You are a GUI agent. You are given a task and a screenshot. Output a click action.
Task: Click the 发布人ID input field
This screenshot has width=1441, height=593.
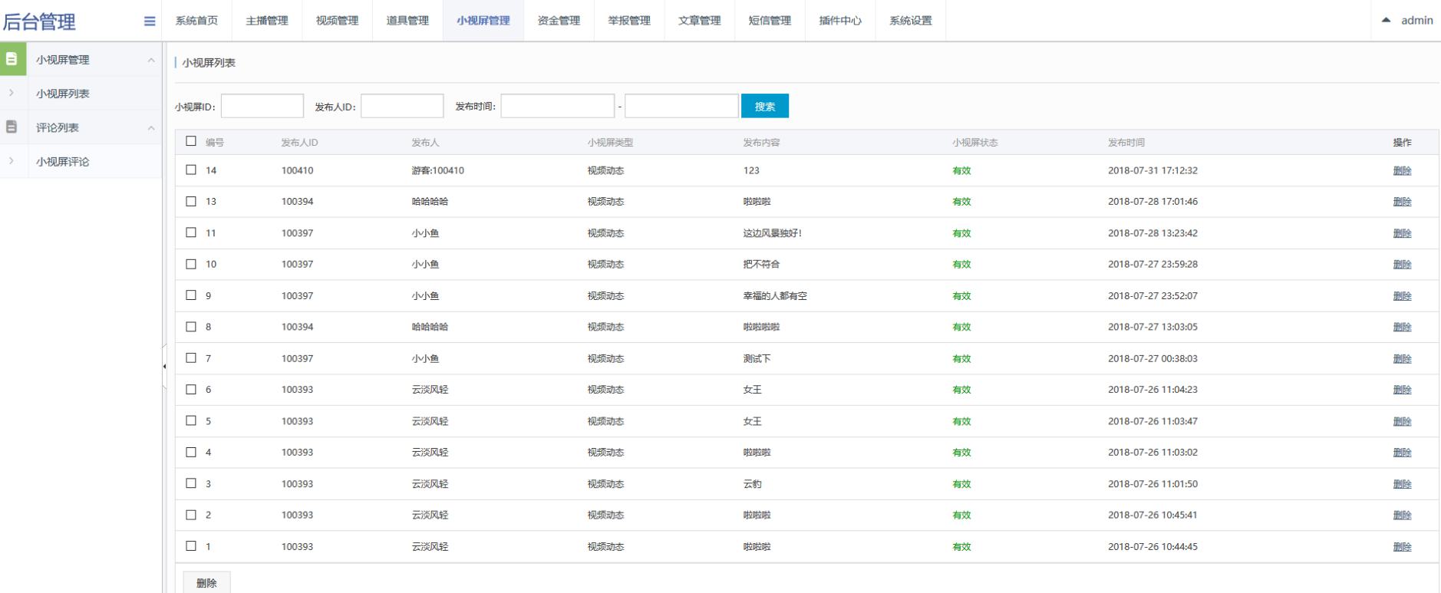(x=402, y=107)
